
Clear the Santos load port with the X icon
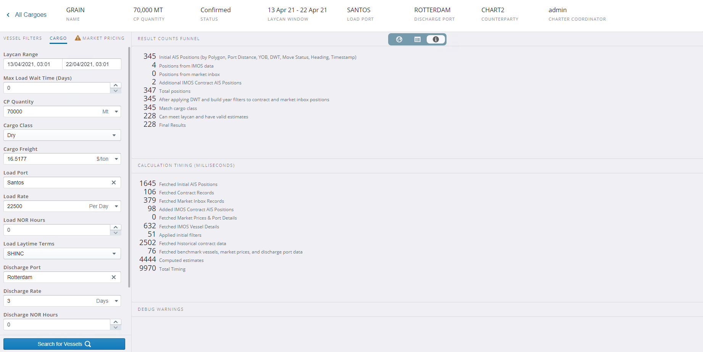point(113,182)
